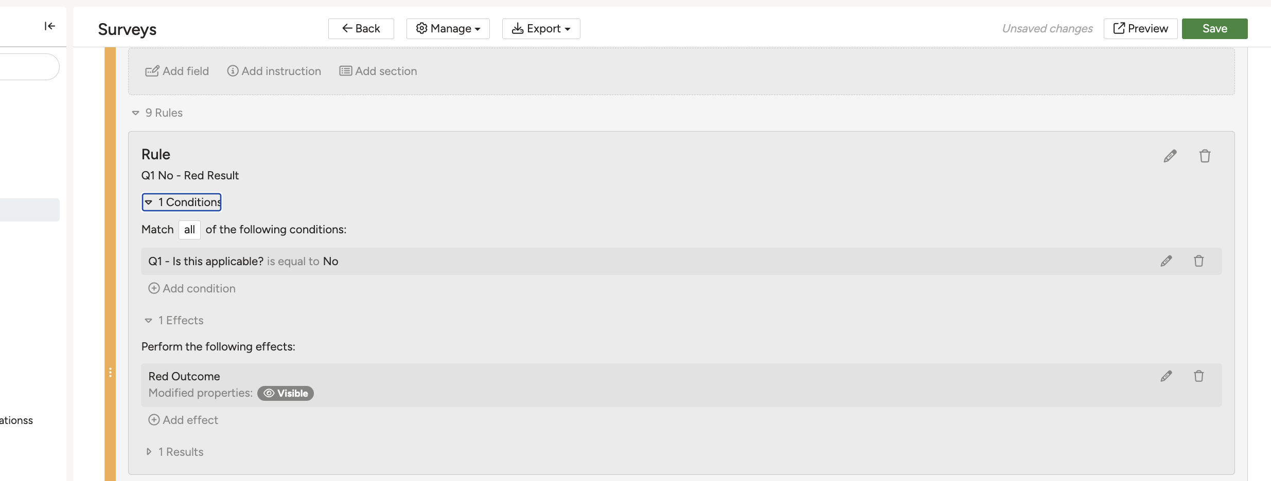Collapse the sidebar using the arrow icon

(49, 26)
